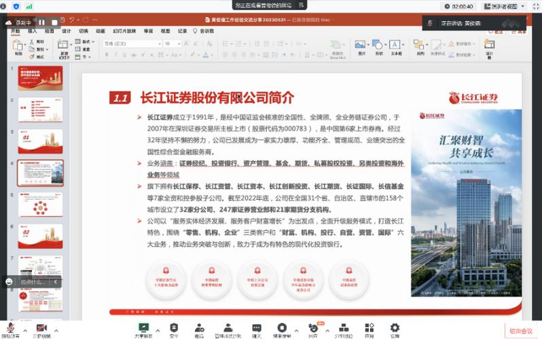The width and height of the screenshot is (542, 339).
Task: Click the Paste icon in the ribbon
Action: [18, 46]
